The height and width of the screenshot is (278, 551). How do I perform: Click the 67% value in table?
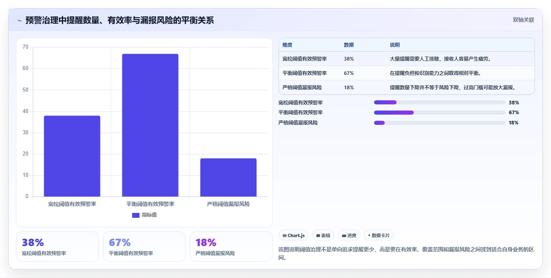(349, 73)
